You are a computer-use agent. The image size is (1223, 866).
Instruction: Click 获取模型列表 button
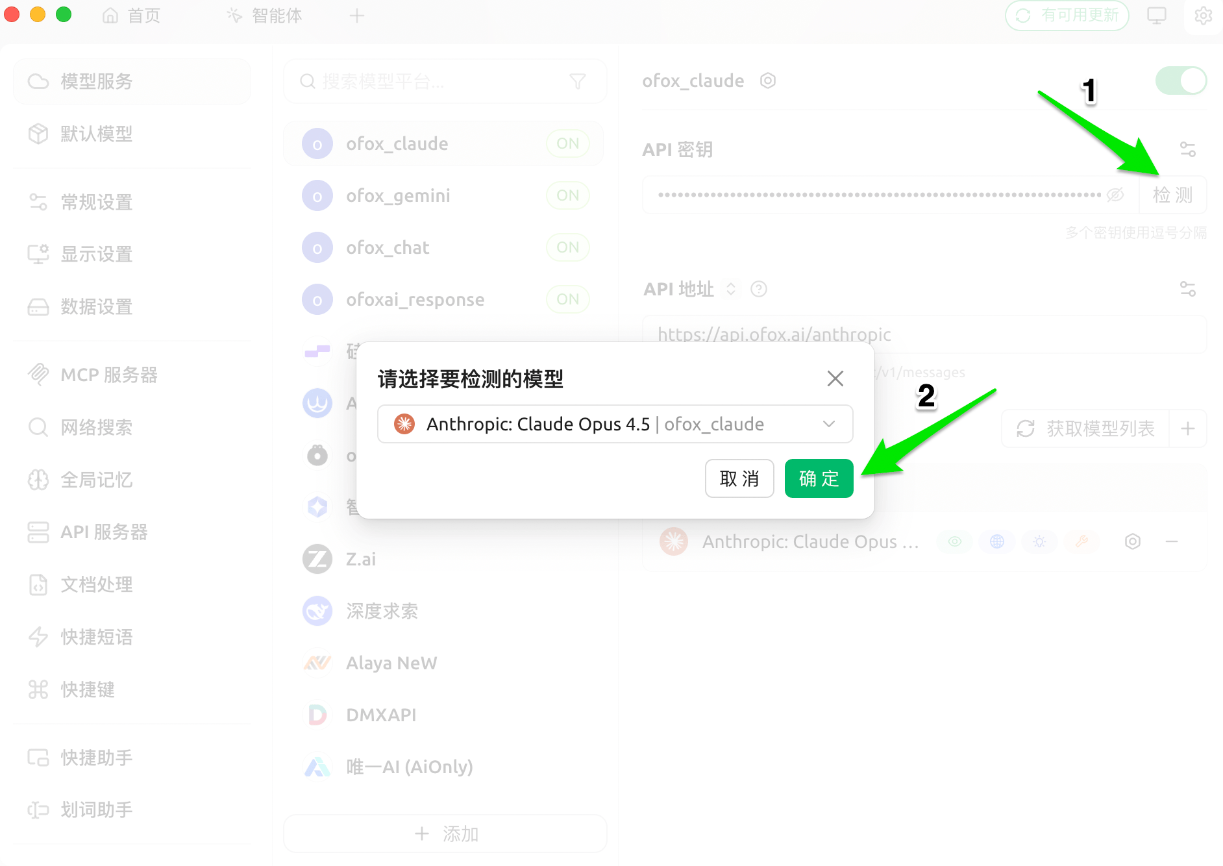tap(1085, 428)
